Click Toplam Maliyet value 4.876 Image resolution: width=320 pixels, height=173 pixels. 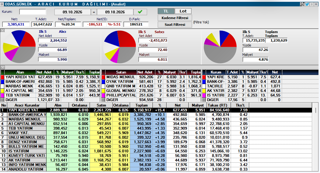coord(255,59)
